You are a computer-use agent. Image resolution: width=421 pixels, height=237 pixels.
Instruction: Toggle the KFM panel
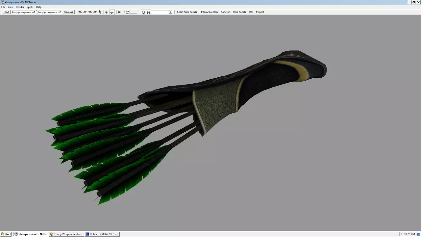click(251, 12)
